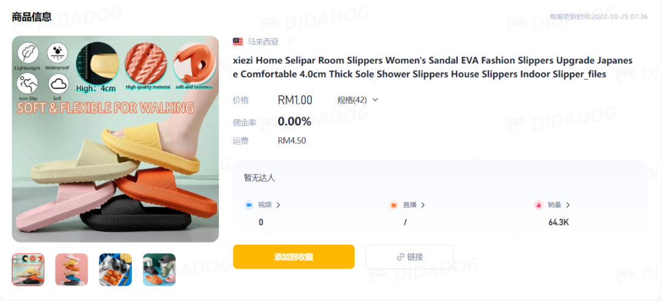Click the 64.3K sales figure

[x=558, y=222]
